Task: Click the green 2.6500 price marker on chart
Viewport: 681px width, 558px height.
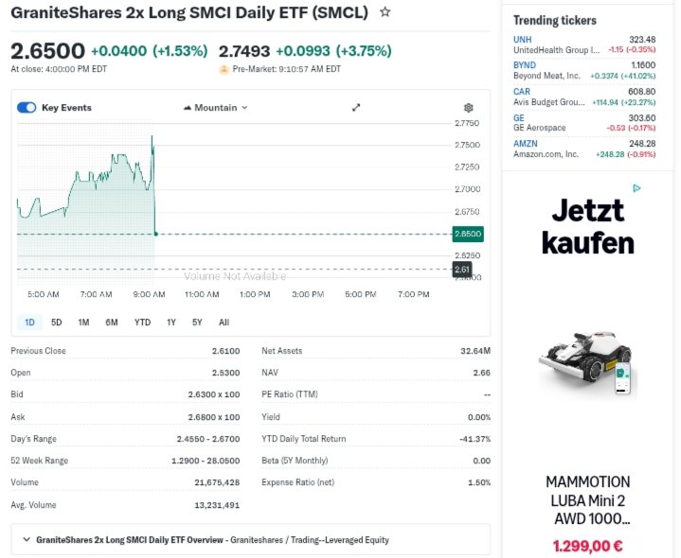Action: pos(468,234)
